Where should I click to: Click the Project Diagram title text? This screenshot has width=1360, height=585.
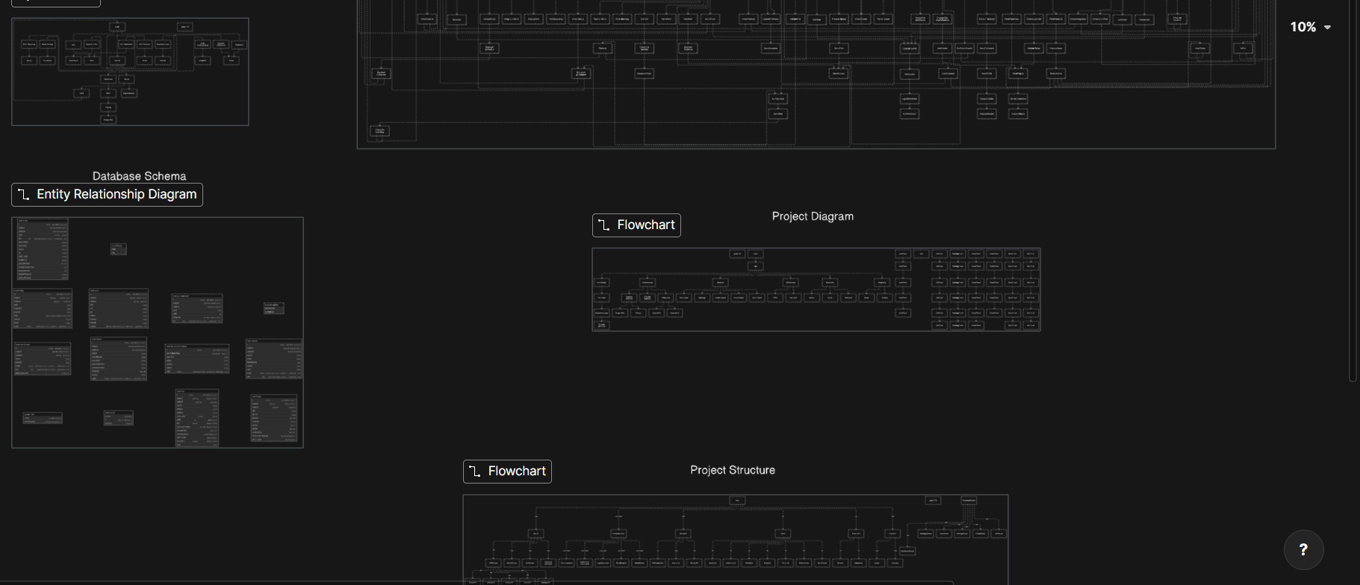point(813,216)
